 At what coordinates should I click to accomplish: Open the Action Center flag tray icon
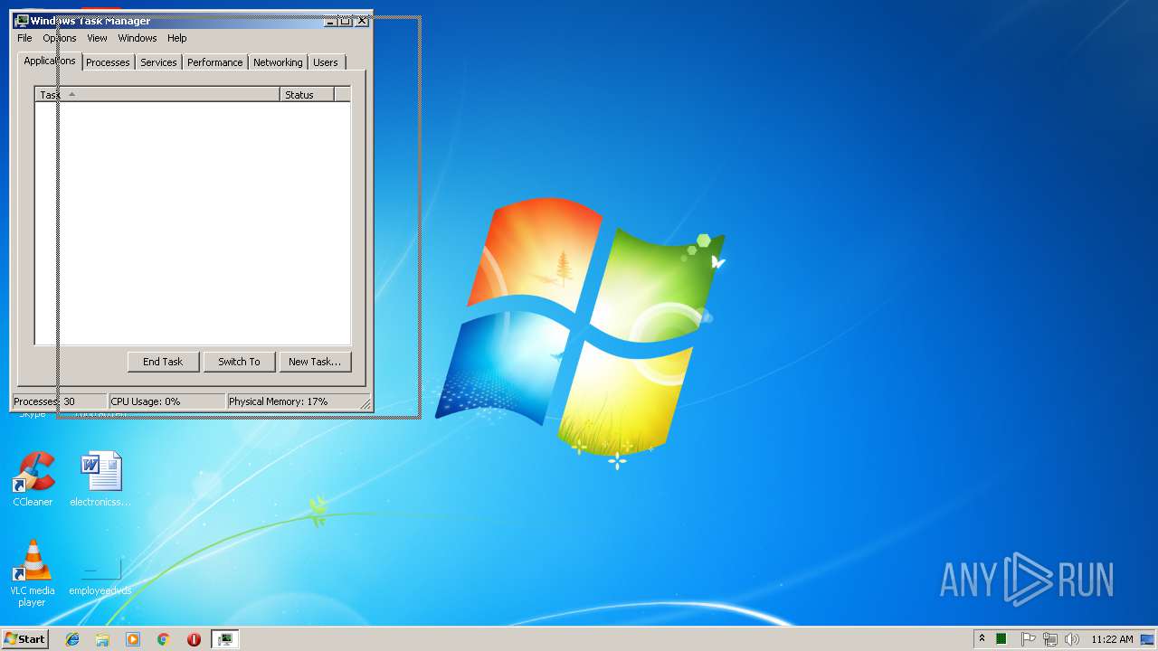[1029, 639]
